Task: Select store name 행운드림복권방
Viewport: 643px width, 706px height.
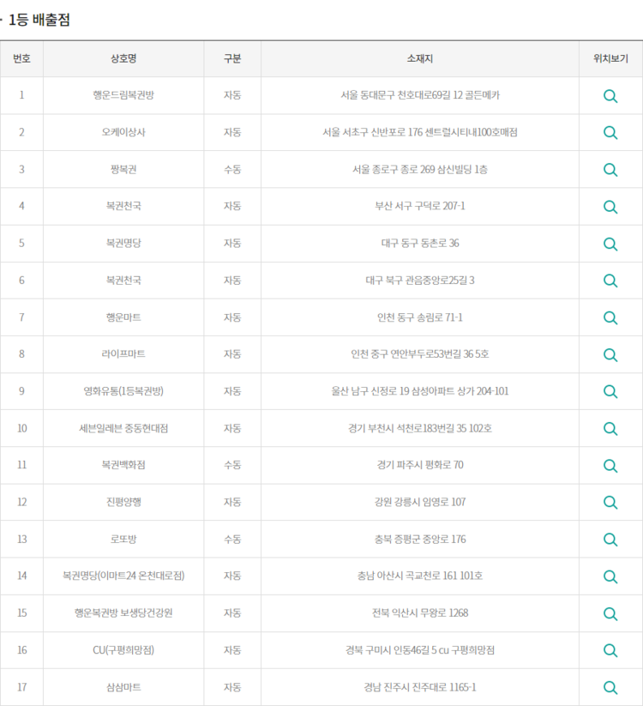Action: 123,95
